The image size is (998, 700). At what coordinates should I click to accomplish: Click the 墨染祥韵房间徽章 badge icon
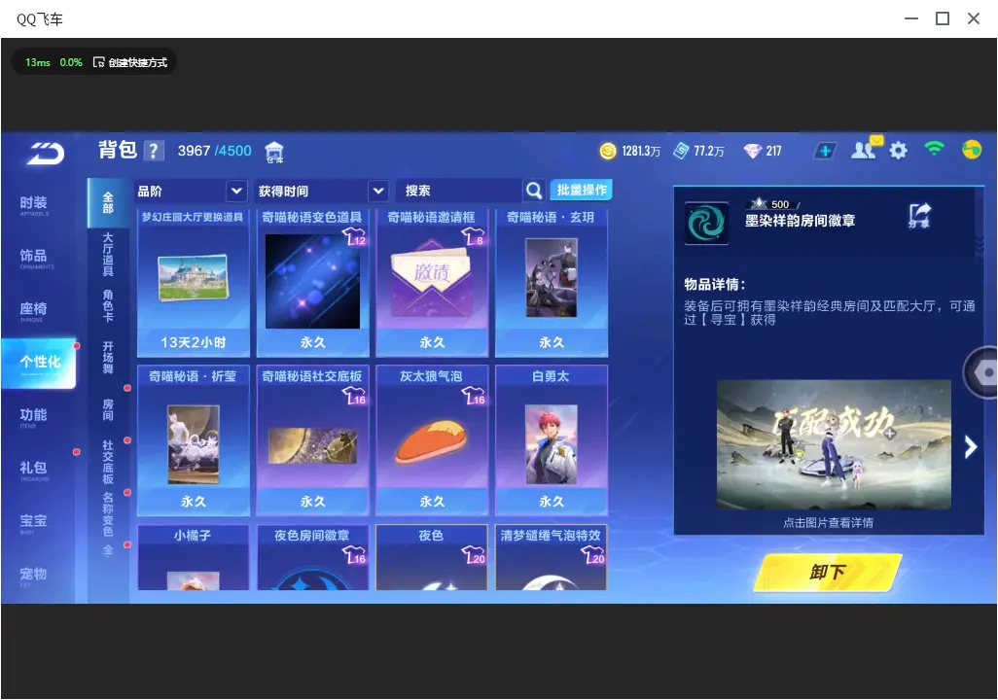[x=706, y=224]
